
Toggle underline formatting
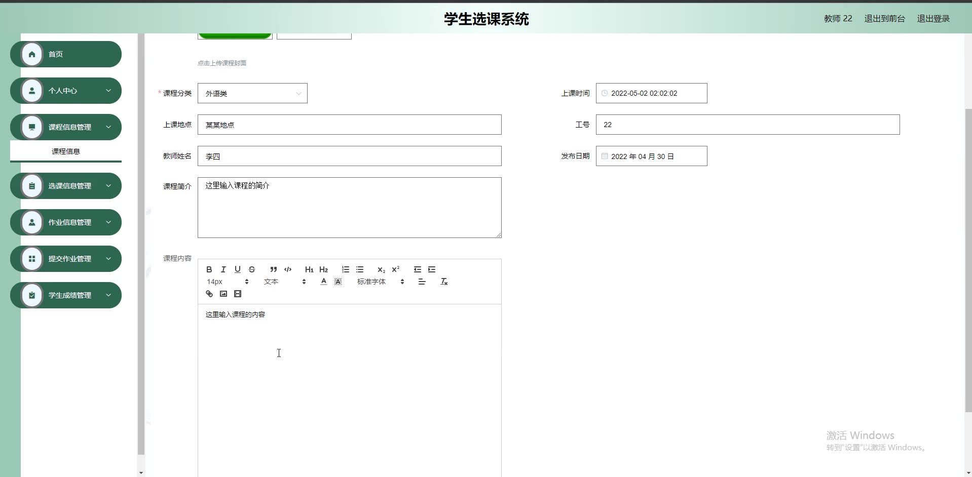(x=237, y=269)
